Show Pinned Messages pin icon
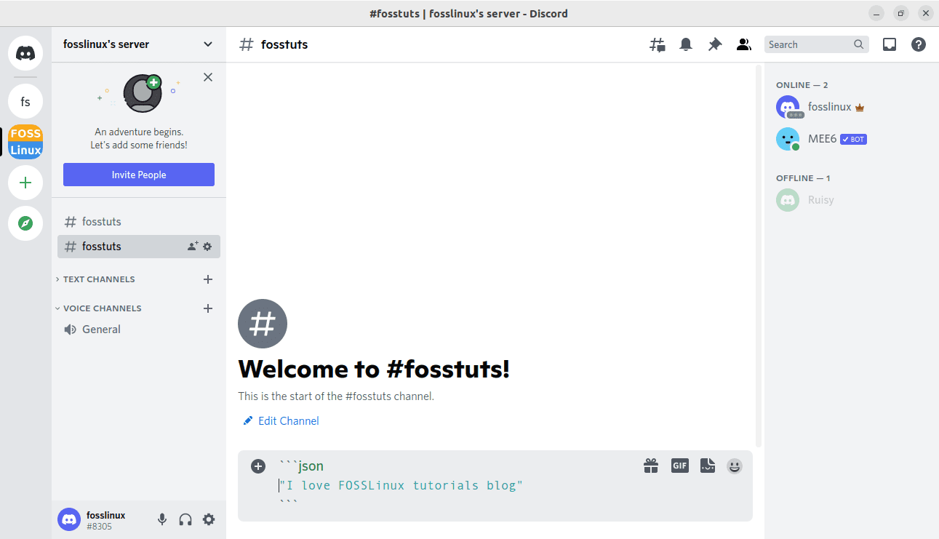939x539 pixels. [715, 44]
